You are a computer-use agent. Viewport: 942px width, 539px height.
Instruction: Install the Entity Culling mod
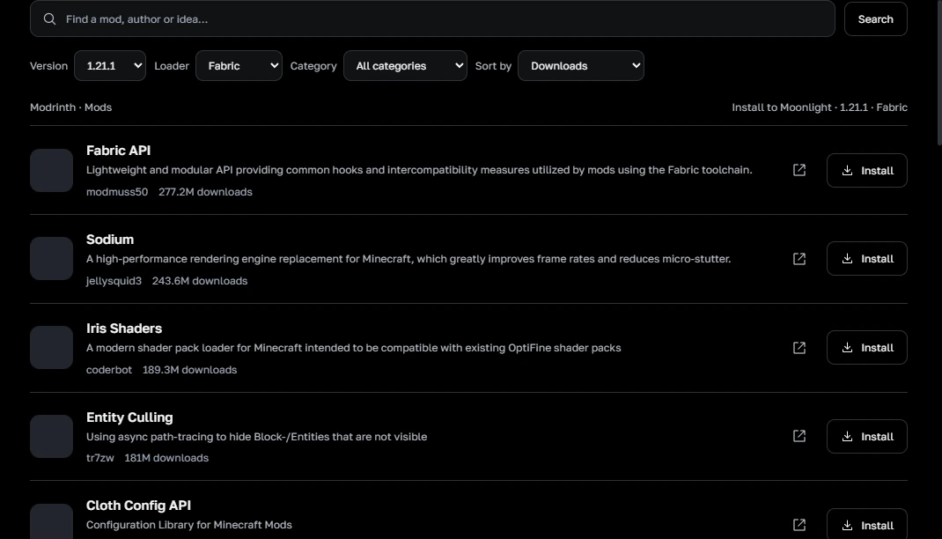[x=867, y=436]
